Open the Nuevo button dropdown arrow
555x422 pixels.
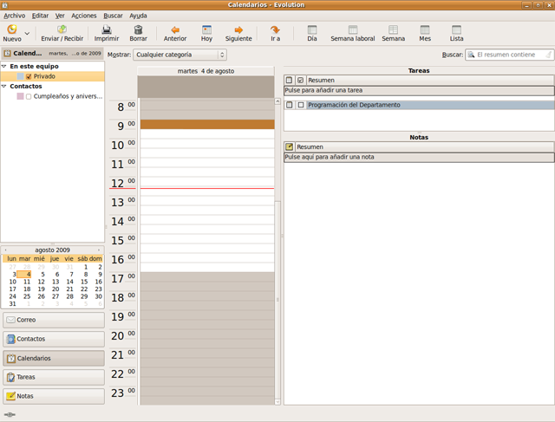(28, 34)
